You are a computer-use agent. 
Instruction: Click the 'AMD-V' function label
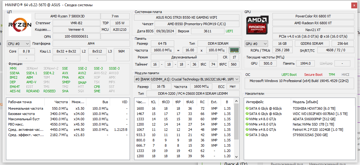pos(31,82)
